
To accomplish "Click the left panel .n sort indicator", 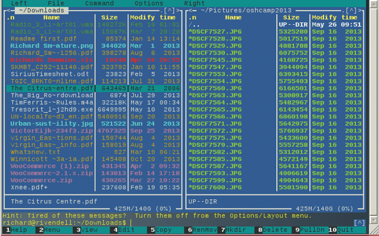I will click(x=11, y=17).
